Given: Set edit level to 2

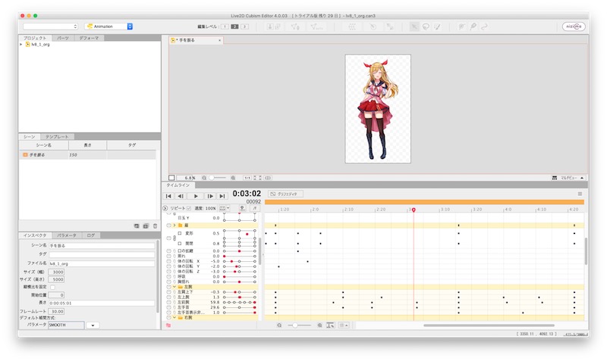Looking at the screenshot, I should 234,26.
